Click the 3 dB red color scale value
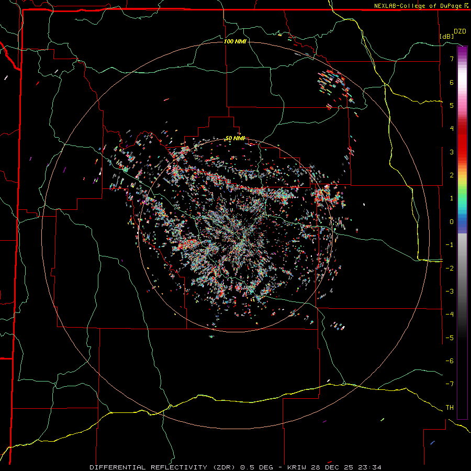The height and width of the screenshot is (471, 471). pos(452,152)
